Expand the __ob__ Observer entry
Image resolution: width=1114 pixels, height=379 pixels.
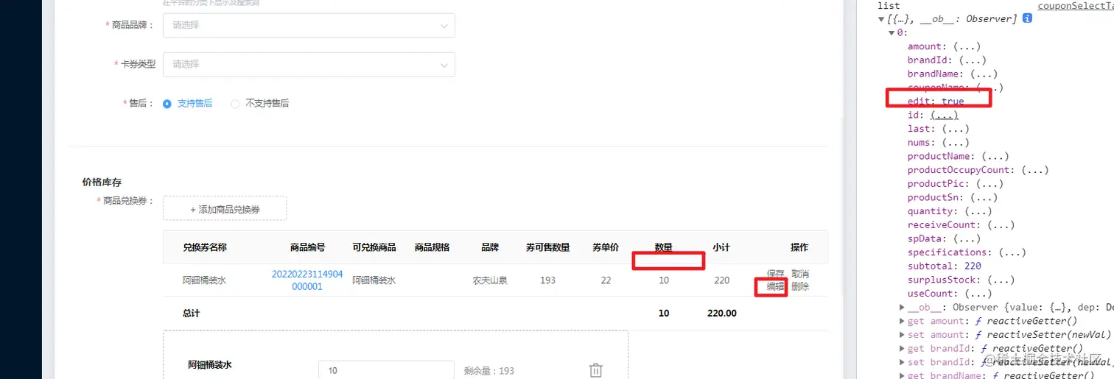pos(903,307)
